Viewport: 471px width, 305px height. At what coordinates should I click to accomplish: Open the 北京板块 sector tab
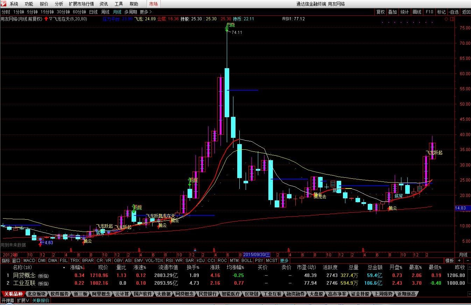click(x=37, y=294)
